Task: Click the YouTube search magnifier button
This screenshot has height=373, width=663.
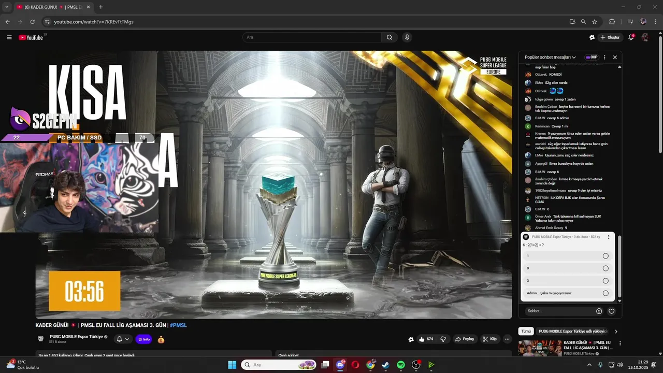Action: coord(389,37)
